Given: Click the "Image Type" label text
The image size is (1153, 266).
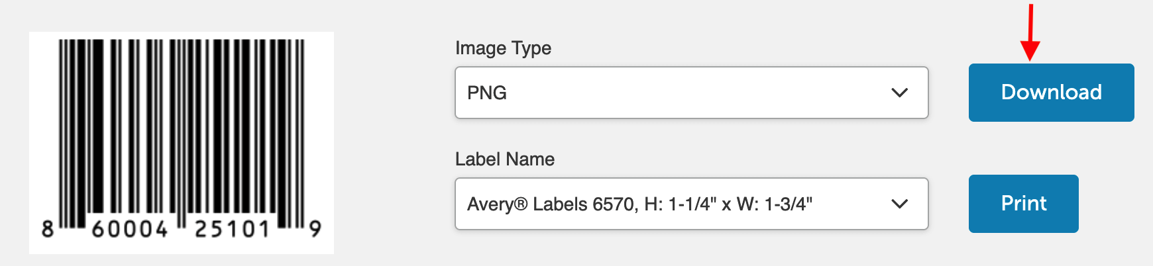Looking at the screenshot, I should pyautogui.click(x=503, y=48).
